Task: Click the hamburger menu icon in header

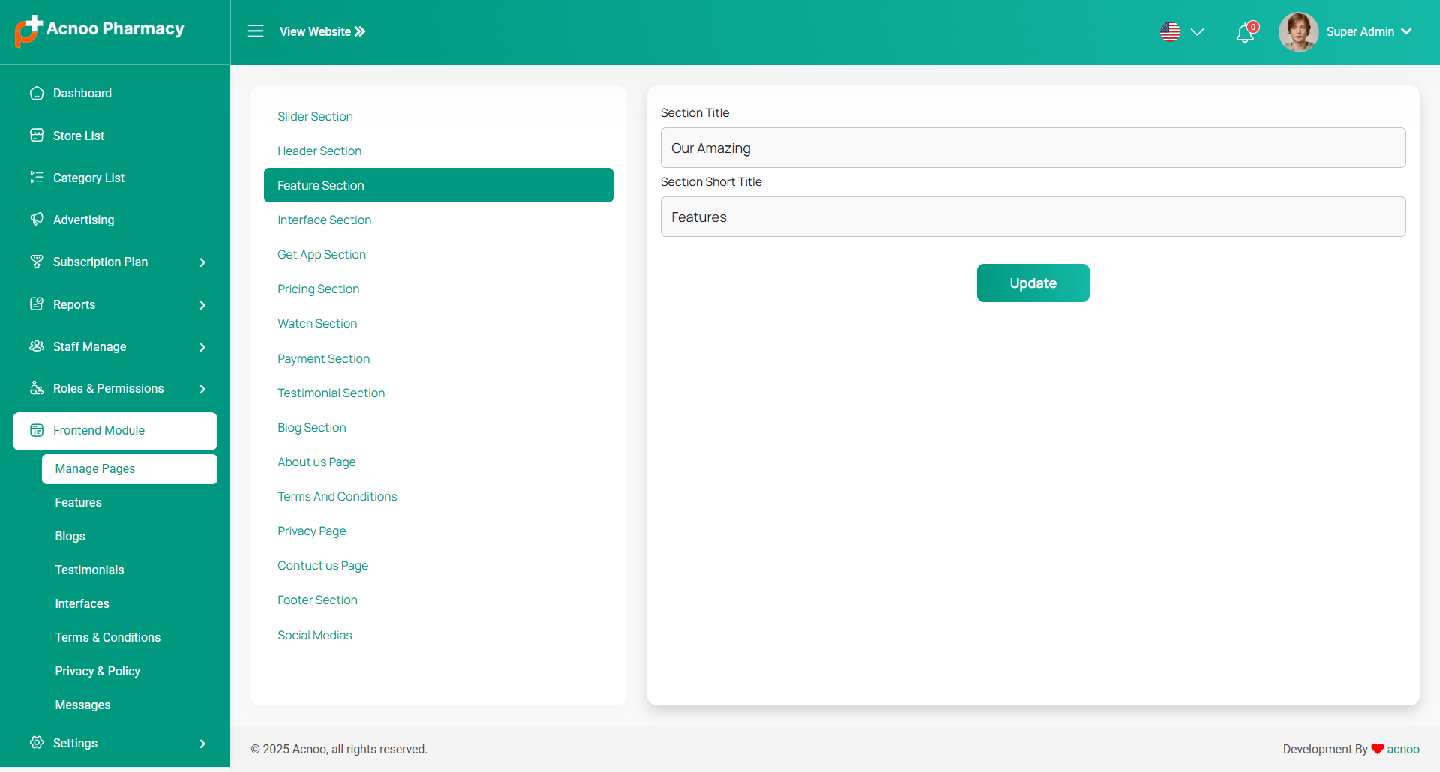Action: 256,31
